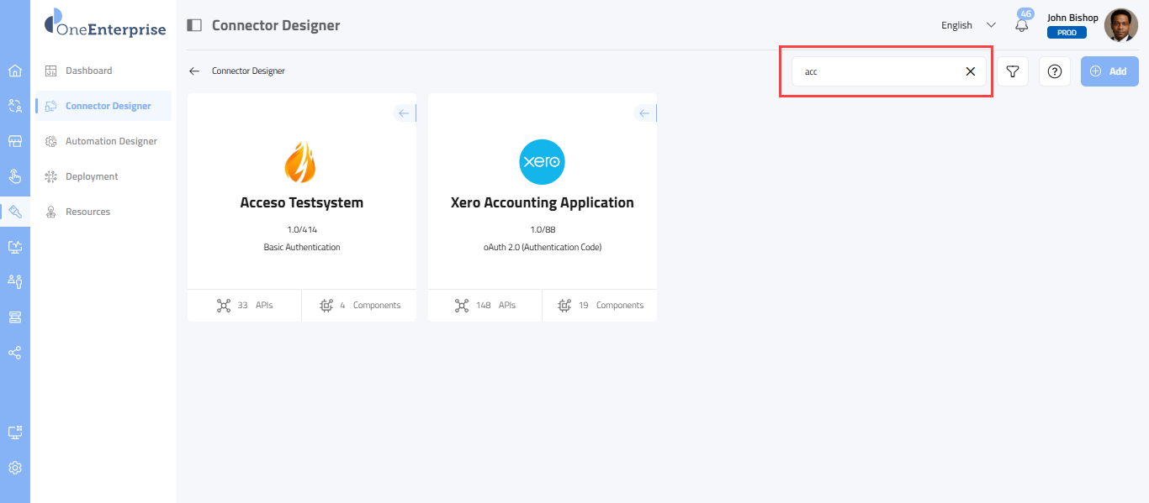Click the back arrow beside Connector Designer
This screenshot has height=503, width=1149.
(194, 71)
